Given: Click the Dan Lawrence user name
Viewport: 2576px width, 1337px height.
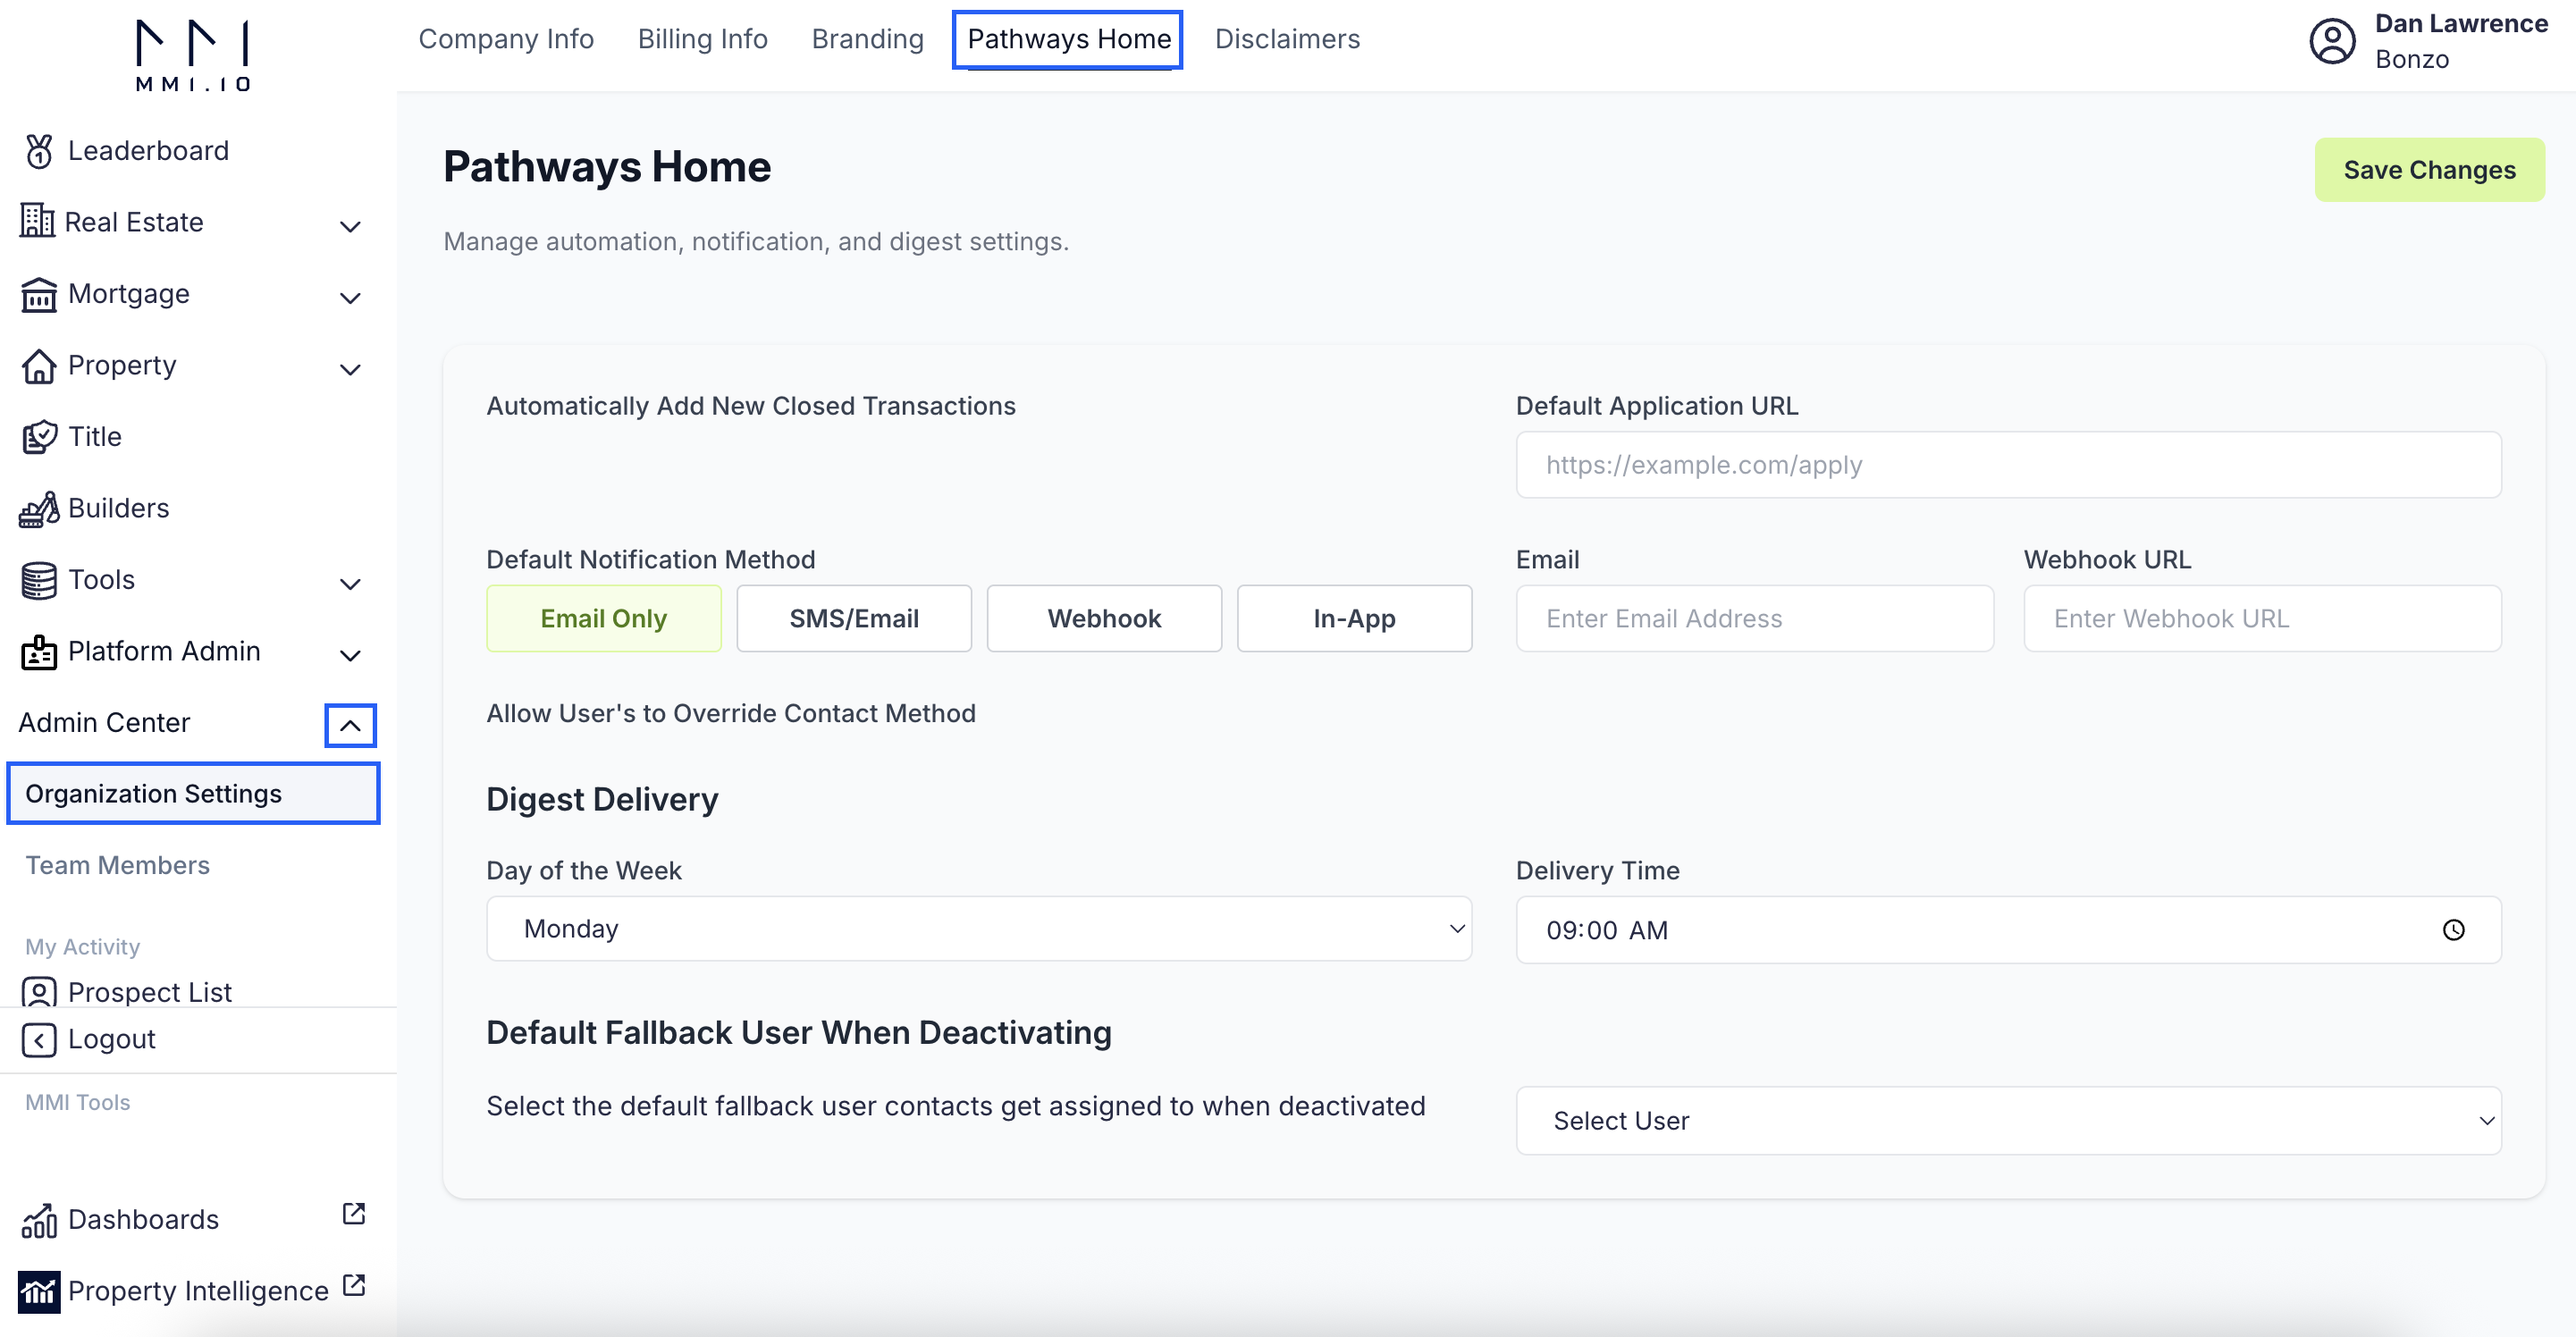Looking at the screenshot, I should point(2461,24).
